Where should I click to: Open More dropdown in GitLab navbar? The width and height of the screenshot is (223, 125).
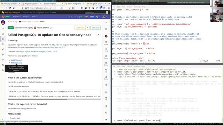(34, 17)
